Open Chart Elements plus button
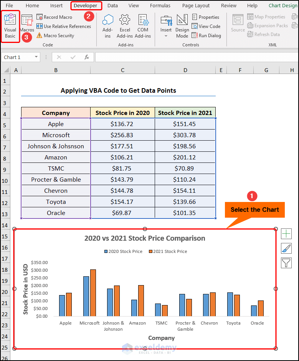This screenshot has height=361, width=299. coord(286,234)
